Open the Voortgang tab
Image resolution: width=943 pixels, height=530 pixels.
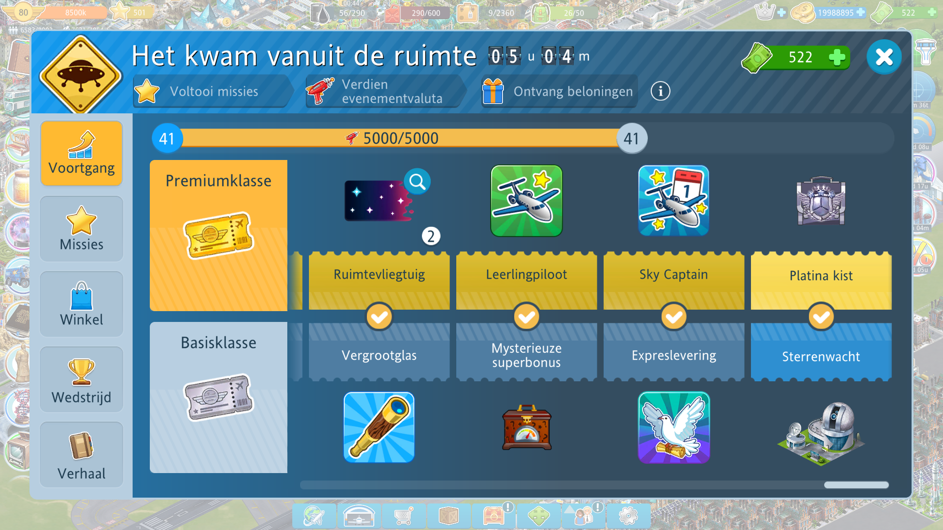coord(82,153)
